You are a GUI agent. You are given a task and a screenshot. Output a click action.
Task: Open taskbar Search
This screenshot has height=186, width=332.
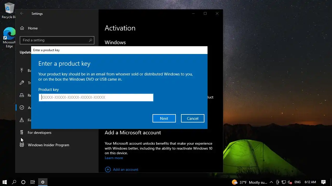[14, 182]
